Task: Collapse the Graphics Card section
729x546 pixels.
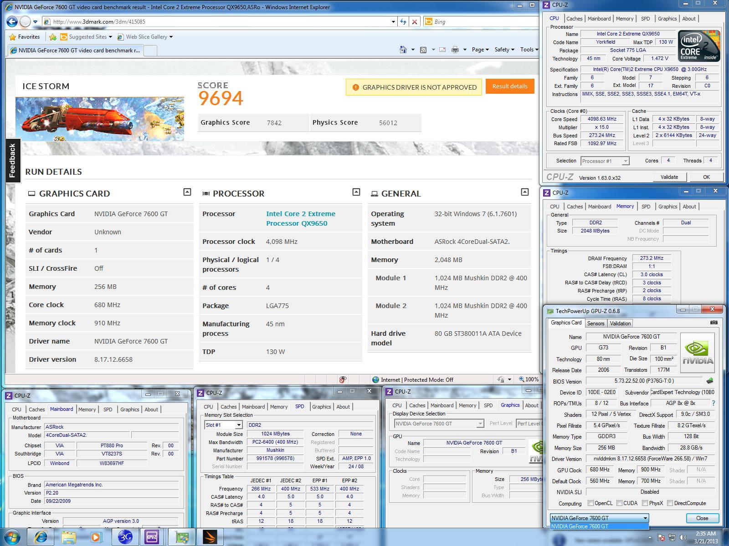Action: pos(187,192)
